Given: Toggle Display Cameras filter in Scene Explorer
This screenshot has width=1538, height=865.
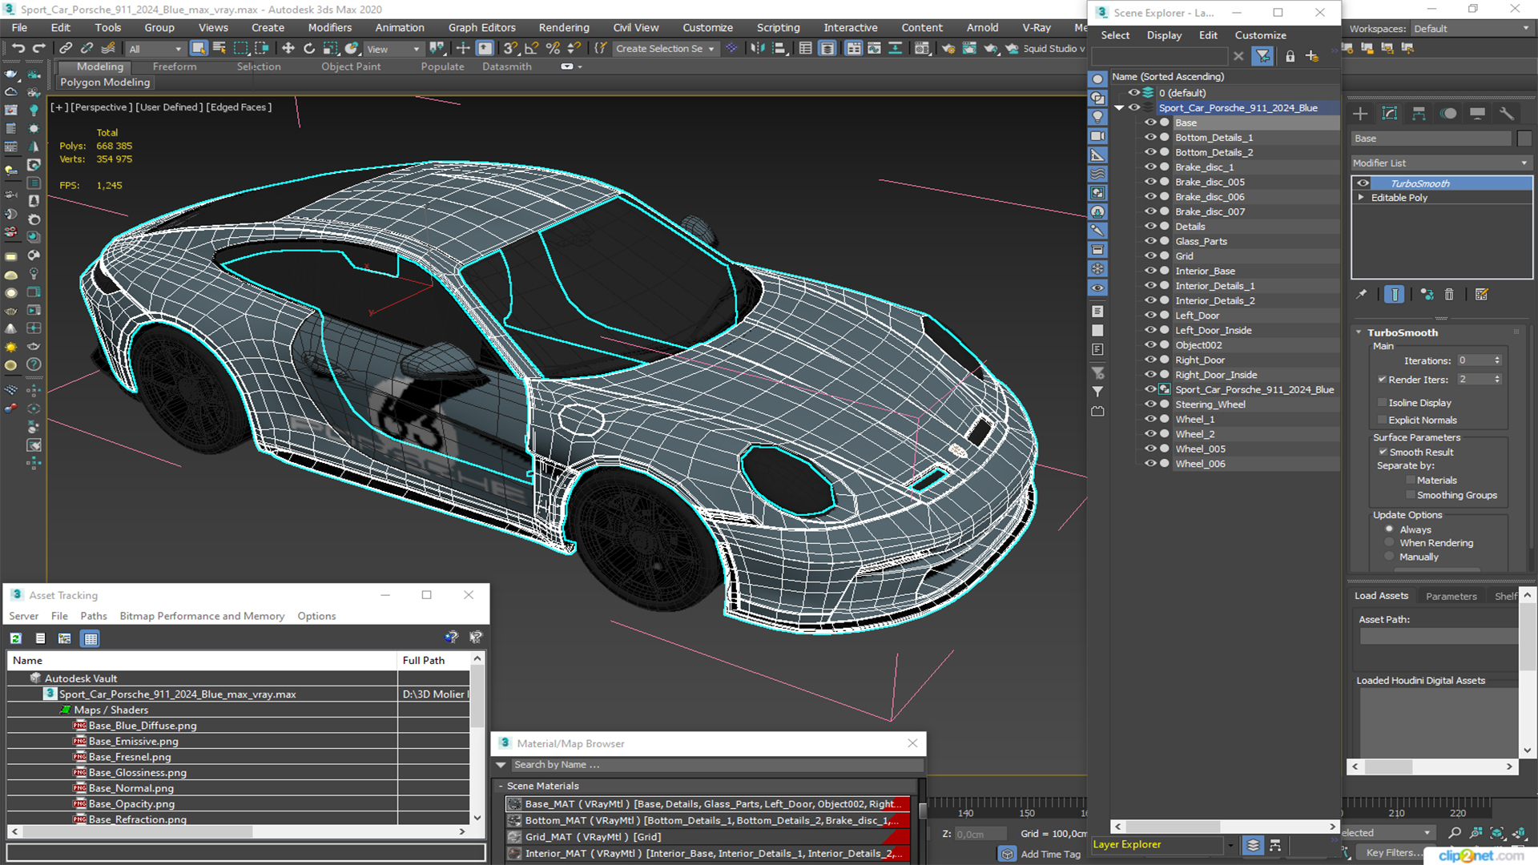Looking at the screenshot, I should (1097, 136).
